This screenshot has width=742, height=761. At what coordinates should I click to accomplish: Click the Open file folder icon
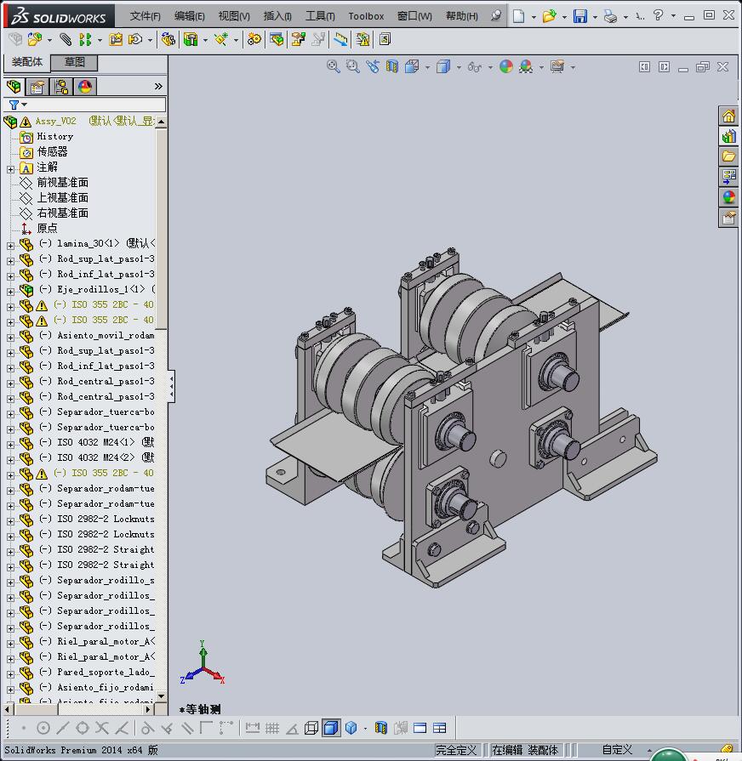tap(549, 16)
